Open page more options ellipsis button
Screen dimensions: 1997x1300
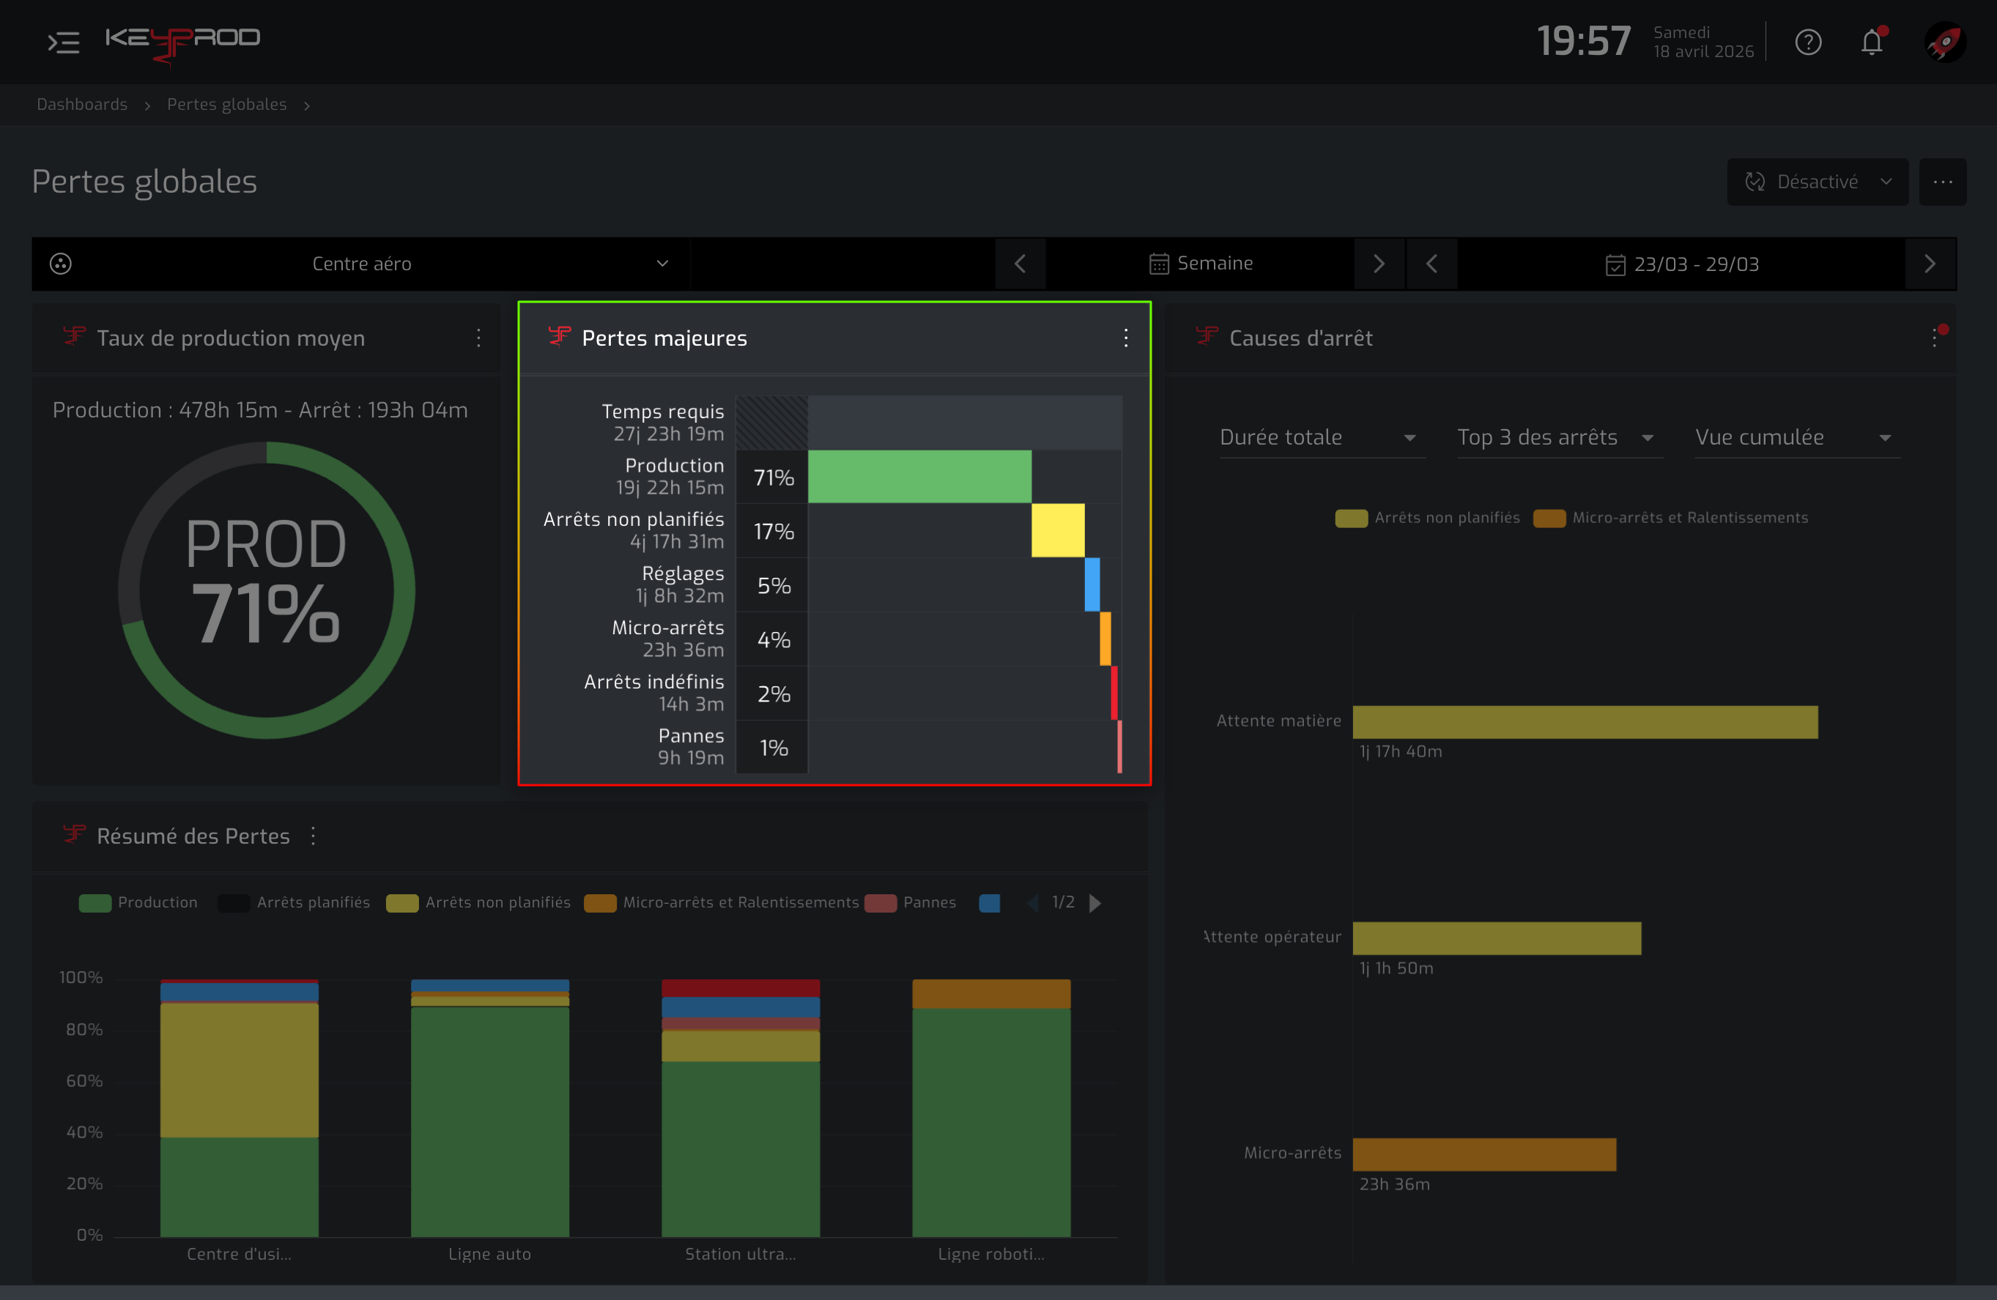tap(1943, 182)
